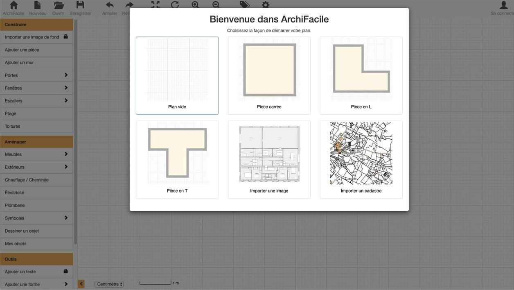The image size is (514, 290).
Task: Expand the Meubles submenu
Action: (x=66, y=154)
